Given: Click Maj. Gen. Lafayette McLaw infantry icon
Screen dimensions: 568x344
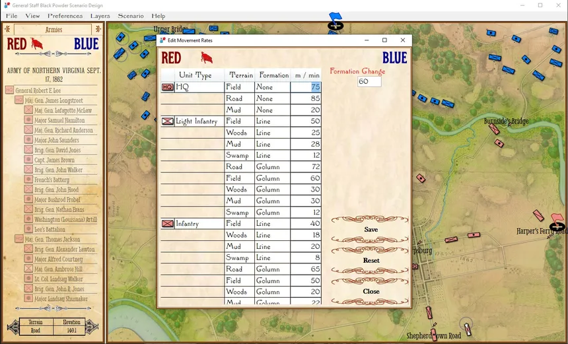Looking at the screenshot, I should click(28, 110).
